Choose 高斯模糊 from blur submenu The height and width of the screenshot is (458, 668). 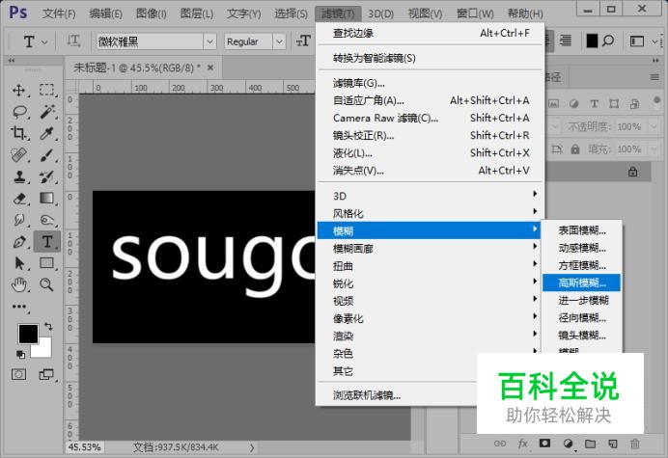pos(581,283)
